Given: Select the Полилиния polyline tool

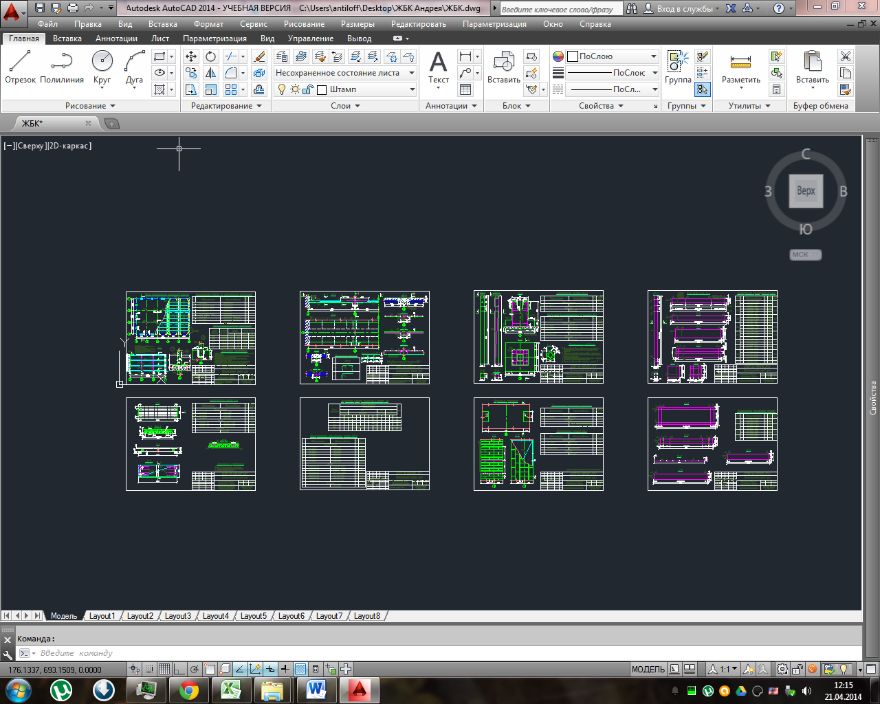Looking at the screenshot, I should (62, 67).
